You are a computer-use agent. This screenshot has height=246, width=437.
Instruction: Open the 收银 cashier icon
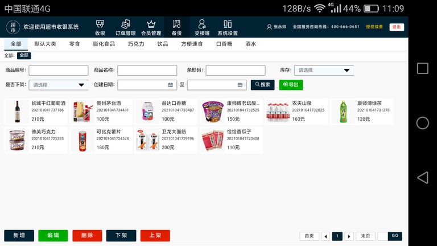(100, 27)
